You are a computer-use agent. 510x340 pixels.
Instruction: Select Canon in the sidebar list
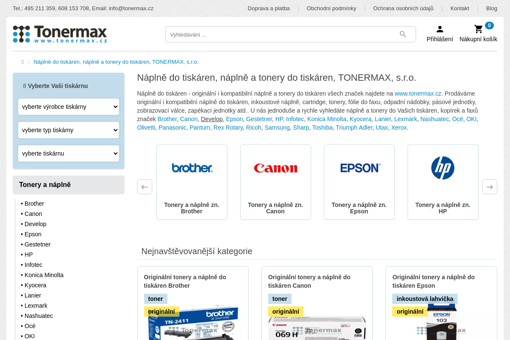click(x=33, y=214)
